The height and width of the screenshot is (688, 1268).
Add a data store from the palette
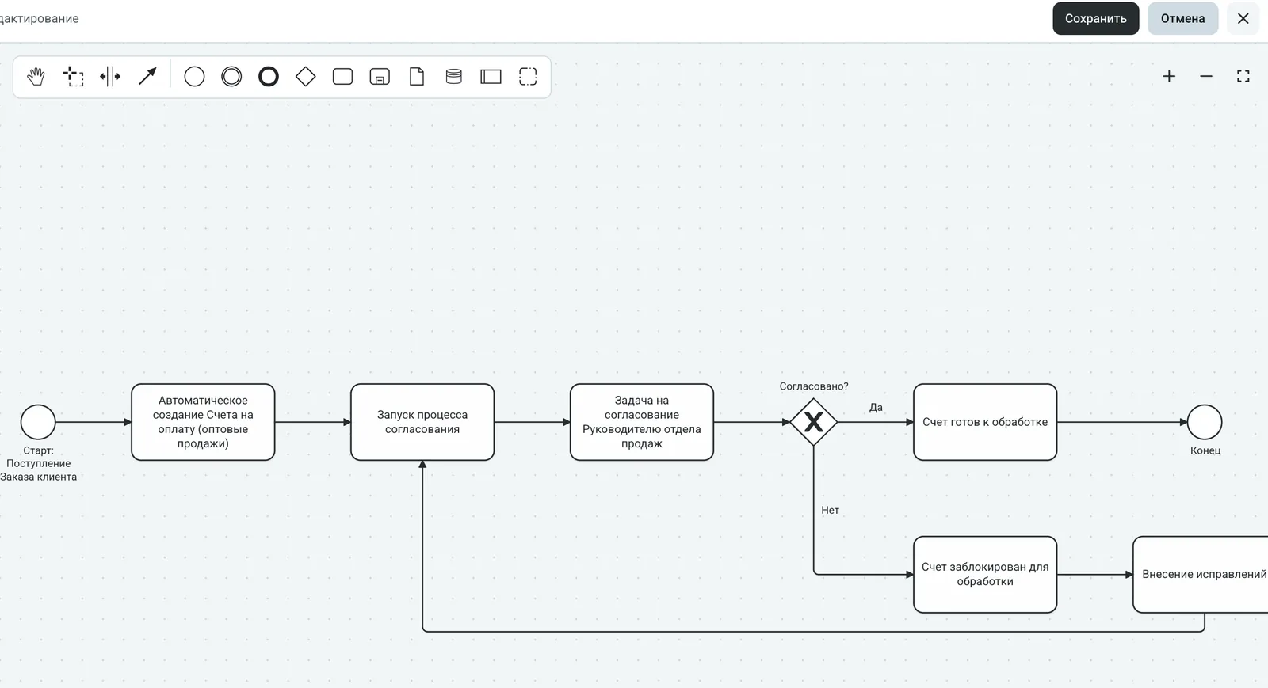454,77
